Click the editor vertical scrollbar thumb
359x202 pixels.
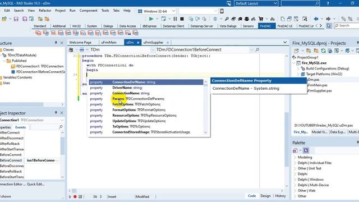[287, 140]
